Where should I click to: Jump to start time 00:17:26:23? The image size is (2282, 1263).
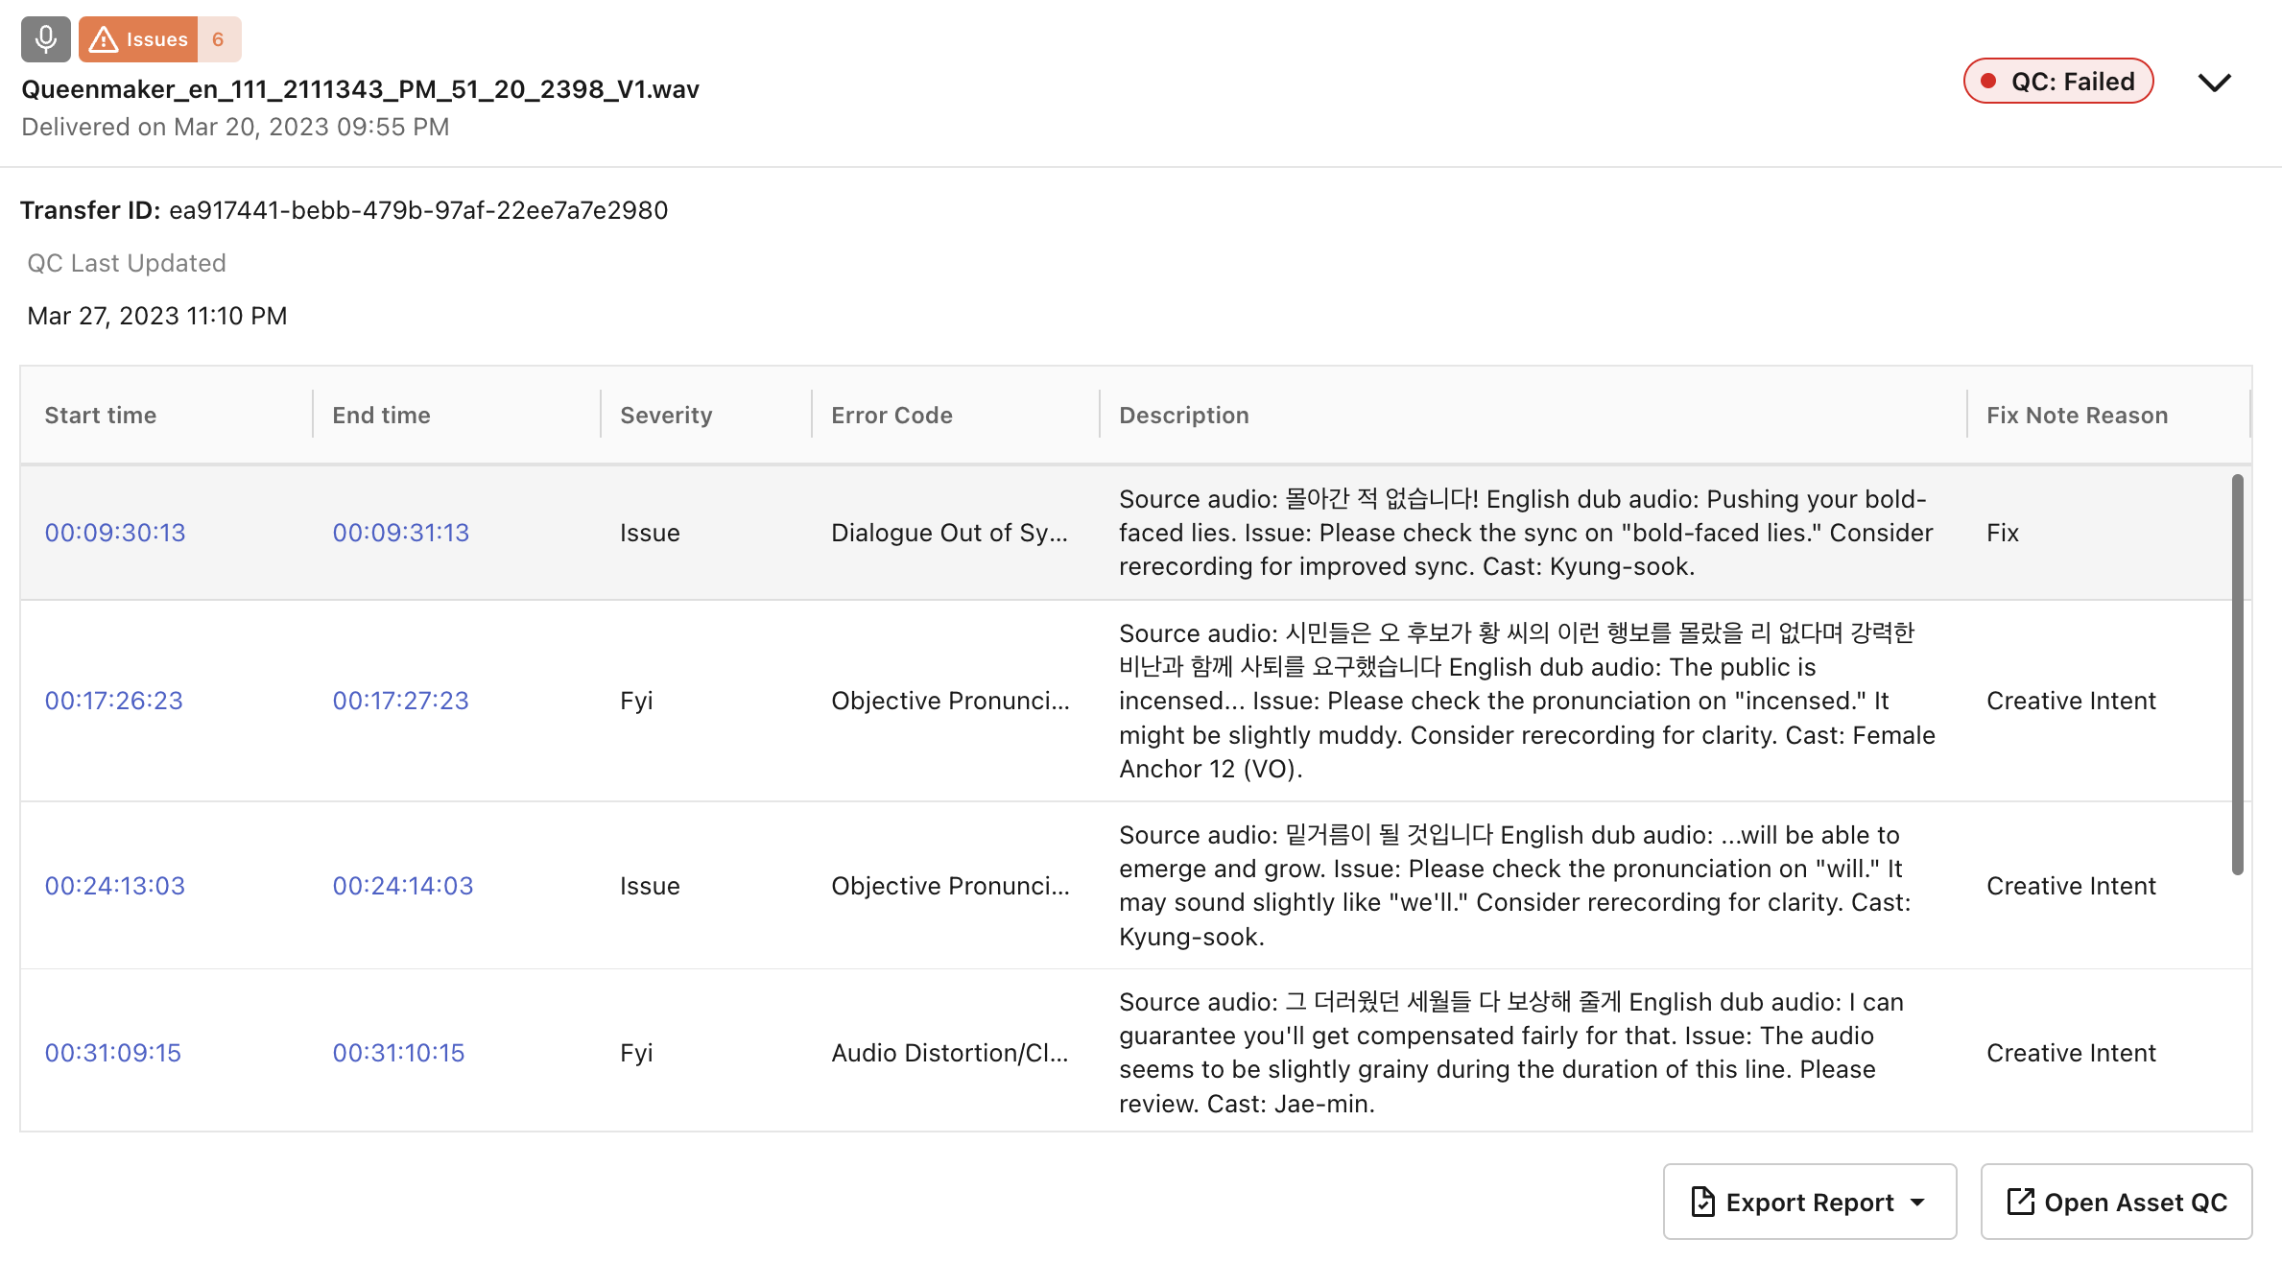(114, 701)
